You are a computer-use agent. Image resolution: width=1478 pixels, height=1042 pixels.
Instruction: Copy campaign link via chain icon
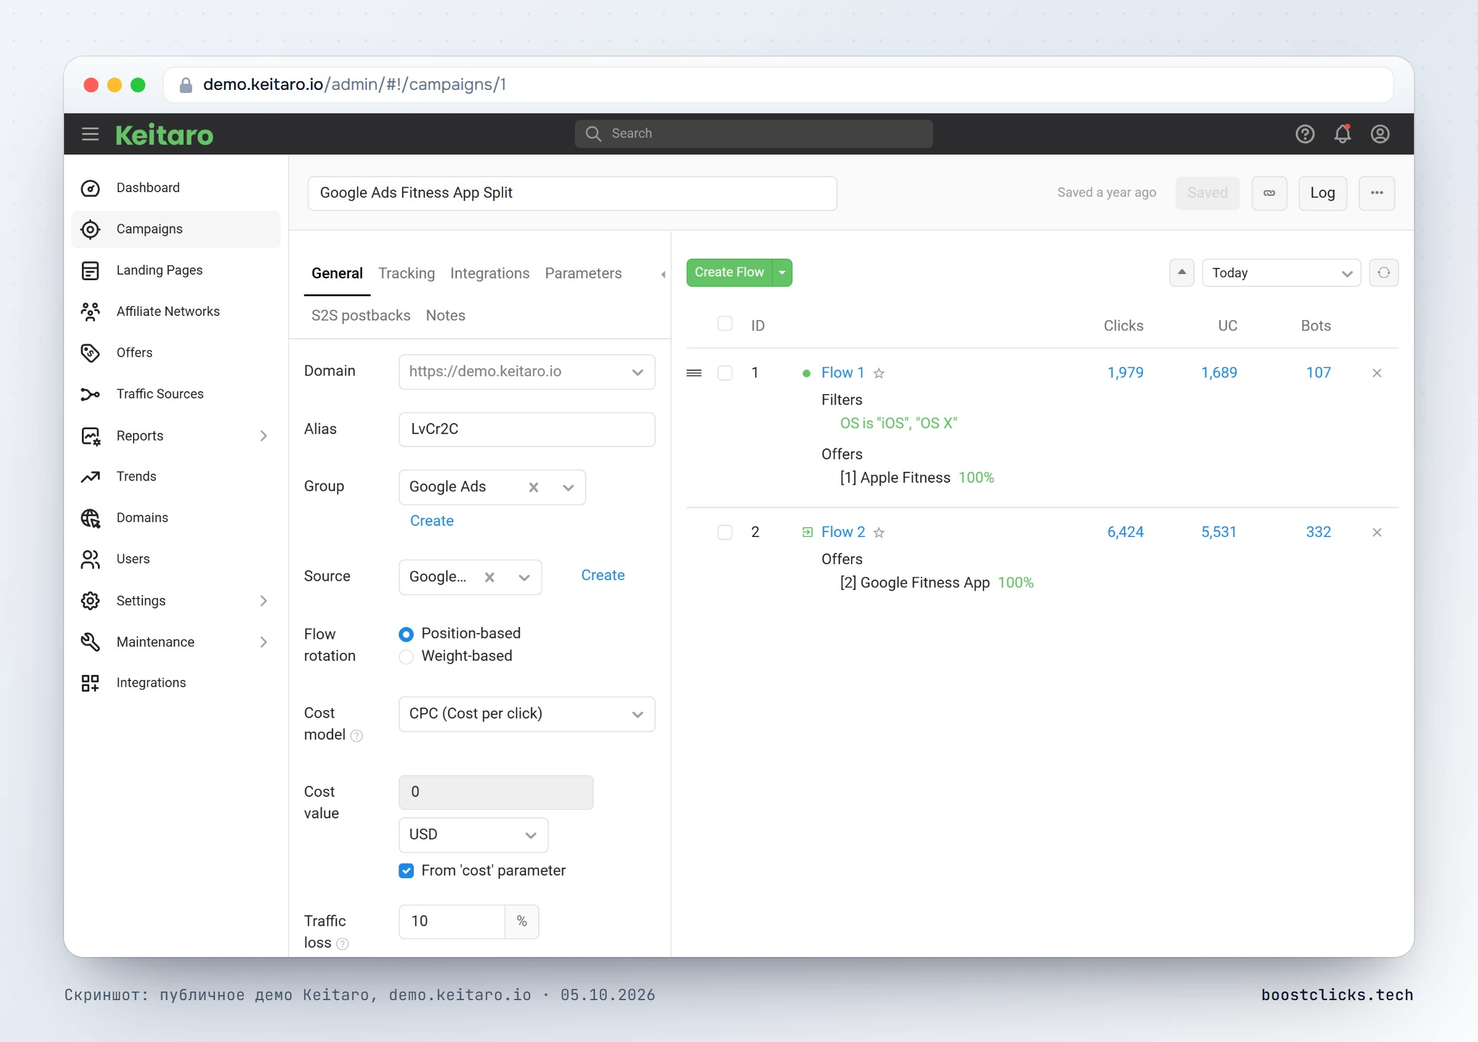point(1269,193)
